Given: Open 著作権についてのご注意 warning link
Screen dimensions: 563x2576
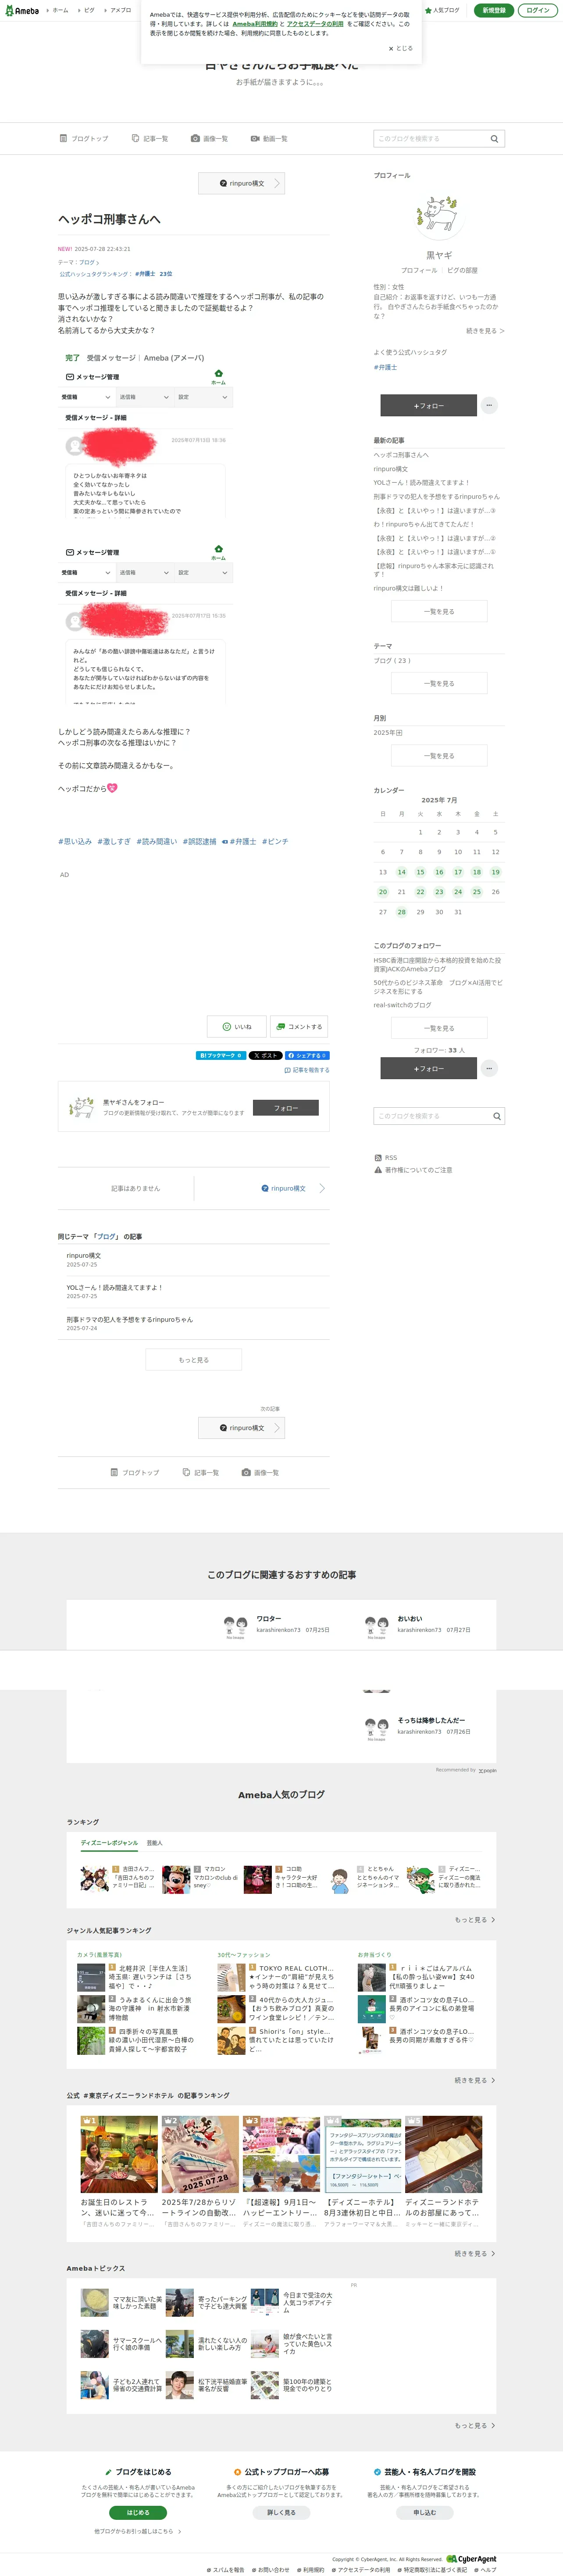Looking at the screenshot, I should 413,1170.
